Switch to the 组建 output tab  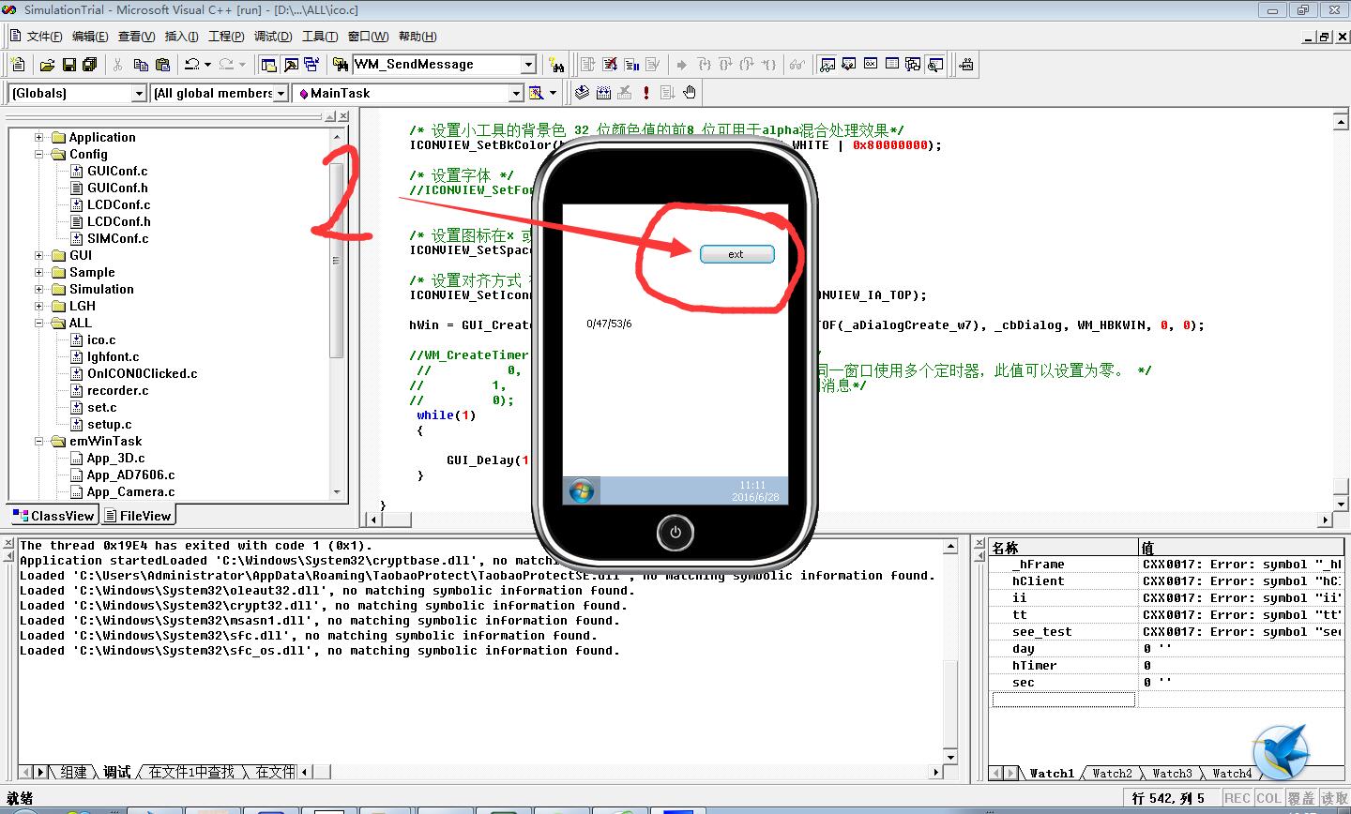(x=74, y=772)
